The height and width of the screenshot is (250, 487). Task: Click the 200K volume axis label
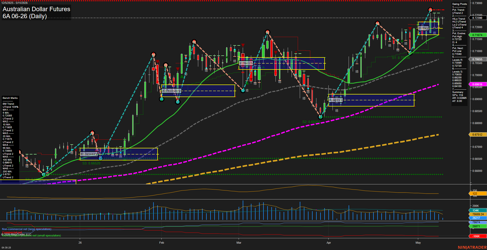coord(475,206)
